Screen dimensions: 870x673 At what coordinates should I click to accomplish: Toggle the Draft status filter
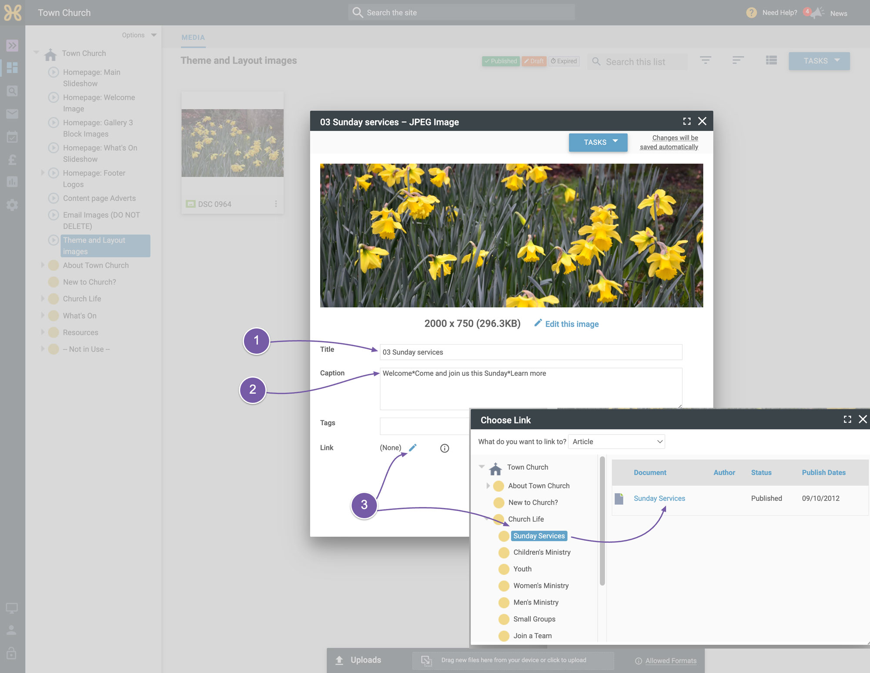[534, 61]
